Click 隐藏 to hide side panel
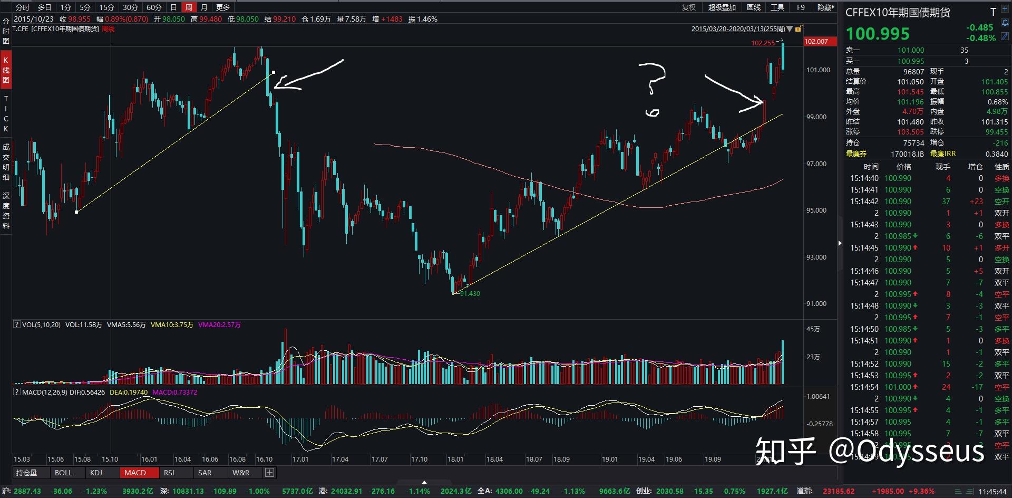 pos(825,7)
